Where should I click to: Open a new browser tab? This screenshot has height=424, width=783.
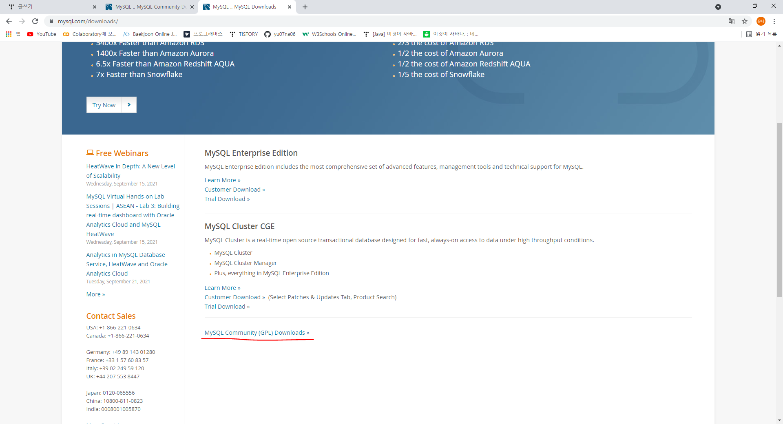305,7
